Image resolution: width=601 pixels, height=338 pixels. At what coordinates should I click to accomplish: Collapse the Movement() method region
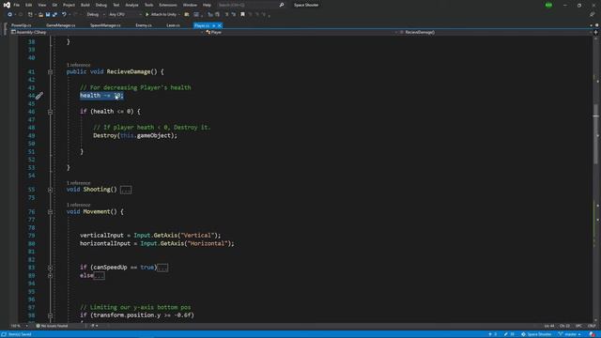click(x=50, y=211)
